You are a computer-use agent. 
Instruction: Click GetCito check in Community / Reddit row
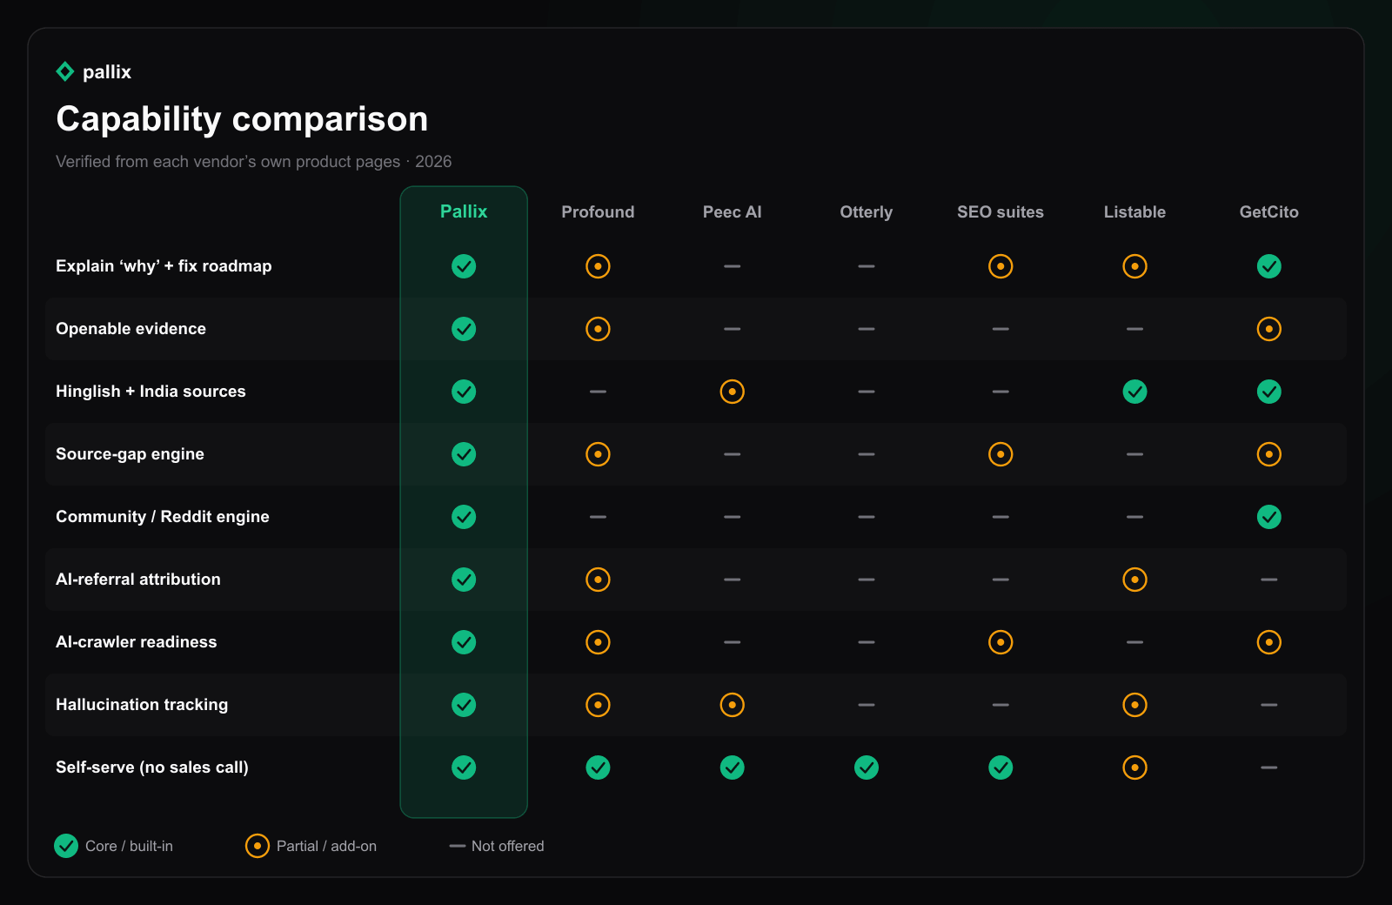click(x=1269, y=517)
